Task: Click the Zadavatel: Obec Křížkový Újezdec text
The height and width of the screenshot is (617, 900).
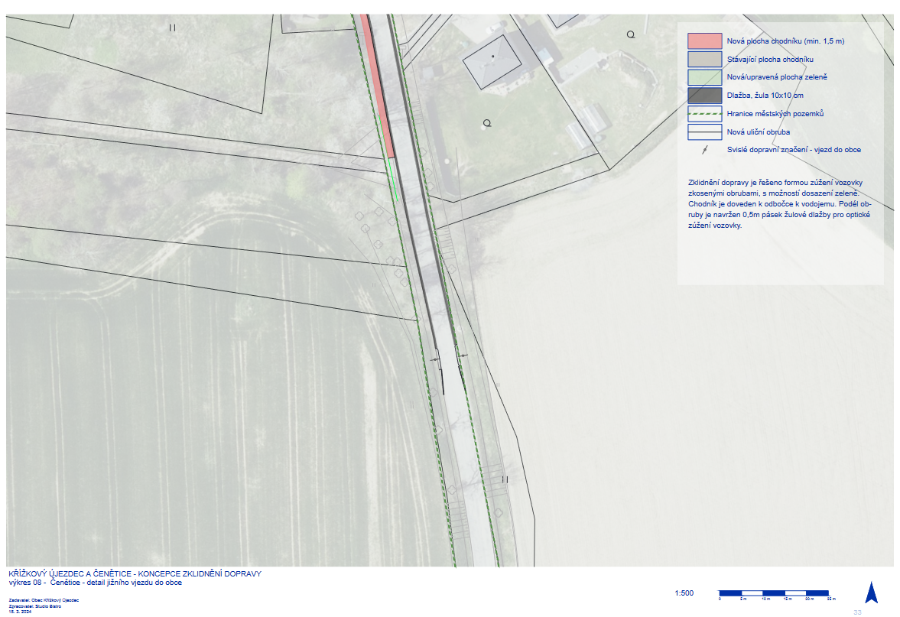Action: click(44, 601)
